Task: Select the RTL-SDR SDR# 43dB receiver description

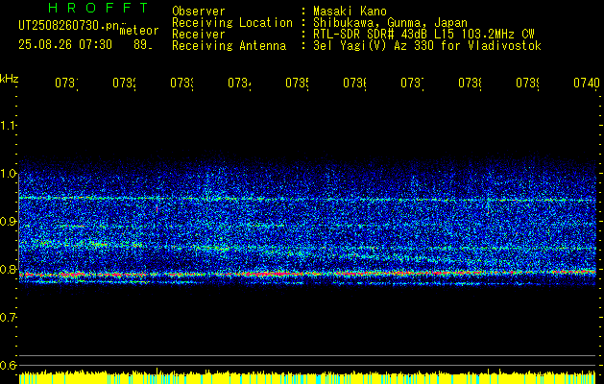Action: tap(423, 35)
